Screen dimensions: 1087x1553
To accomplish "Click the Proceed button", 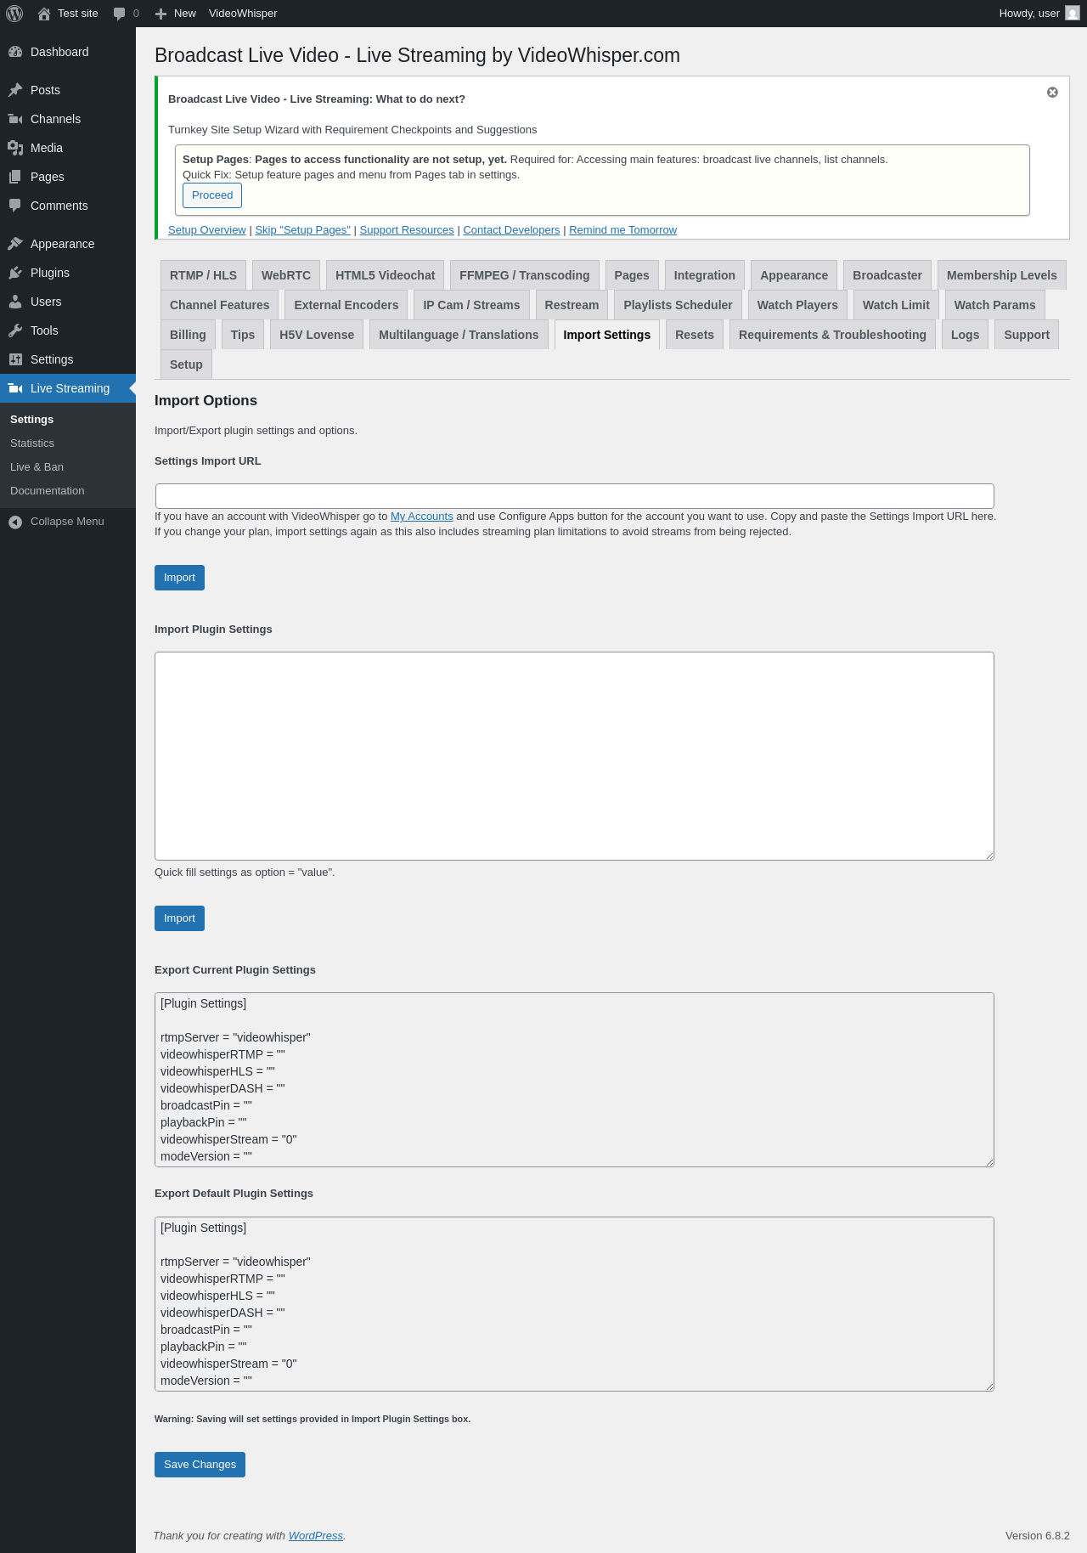I will click(212, 195).
